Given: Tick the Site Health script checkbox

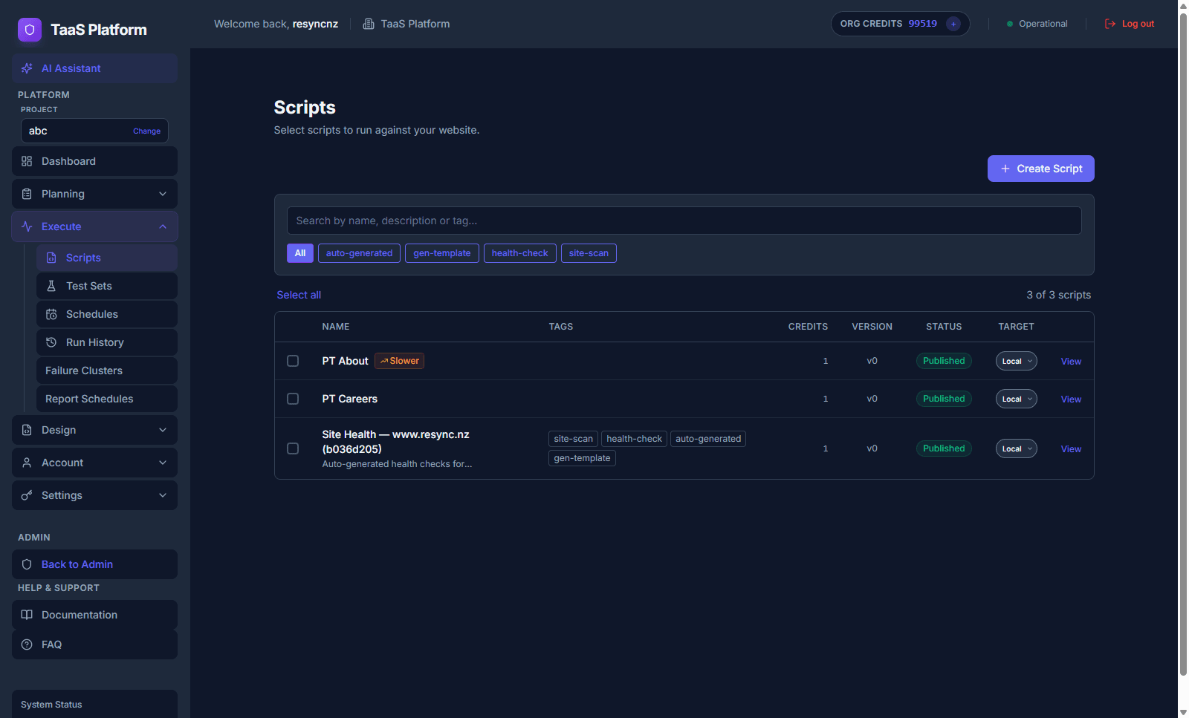Looking at the screenshot, I should pyautogui.click(x=293, y=448).
